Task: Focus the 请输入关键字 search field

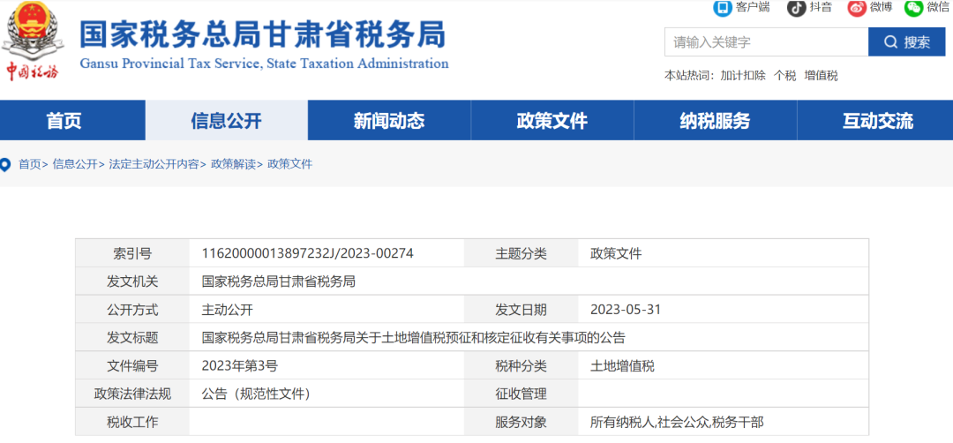Action: [767, 42]
